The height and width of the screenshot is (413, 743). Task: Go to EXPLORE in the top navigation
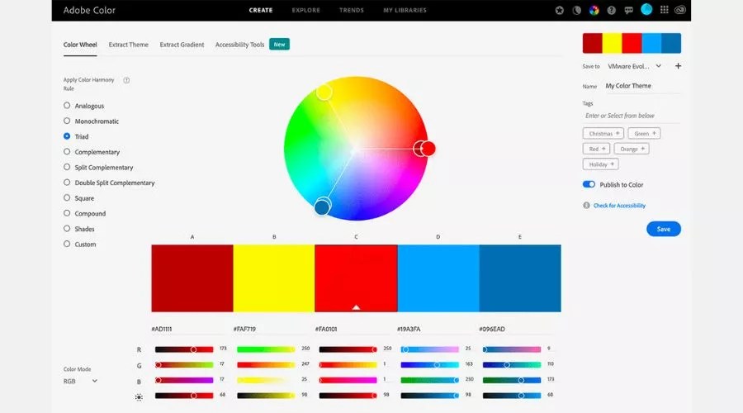[306, 10]
